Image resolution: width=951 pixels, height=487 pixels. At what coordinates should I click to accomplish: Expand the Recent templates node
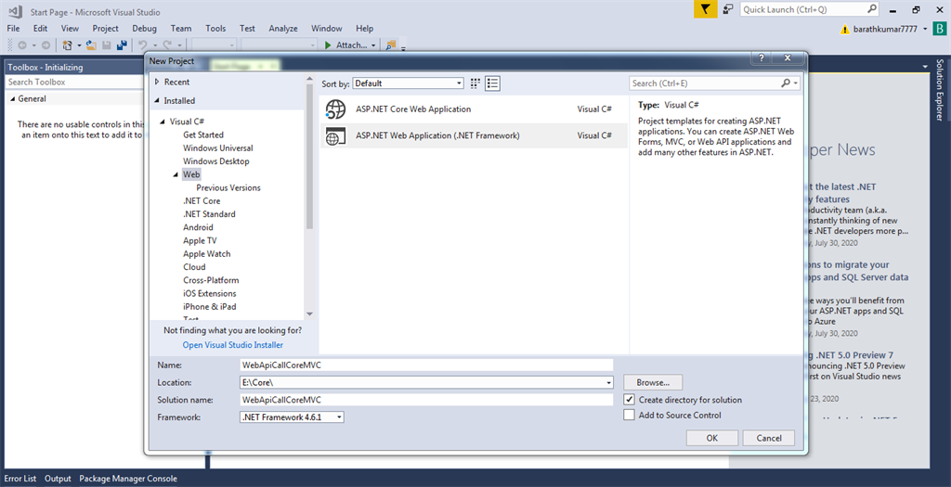pyautogui.click(x=157, y=82)
